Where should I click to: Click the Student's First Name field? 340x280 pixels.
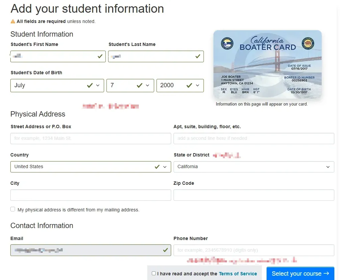pyautogui.click(x=53, y=56)
